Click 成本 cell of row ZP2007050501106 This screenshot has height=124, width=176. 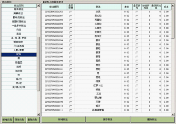(x=166, y=90)
